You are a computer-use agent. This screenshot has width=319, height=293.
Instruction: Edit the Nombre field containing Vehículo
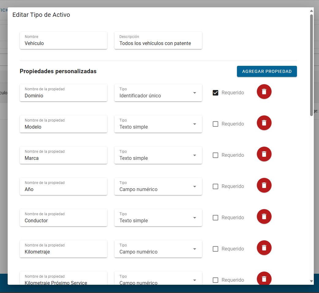point(63,43)
